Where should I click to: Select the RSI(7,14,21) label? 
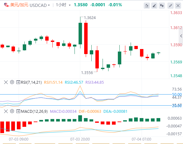coord(31,82)
